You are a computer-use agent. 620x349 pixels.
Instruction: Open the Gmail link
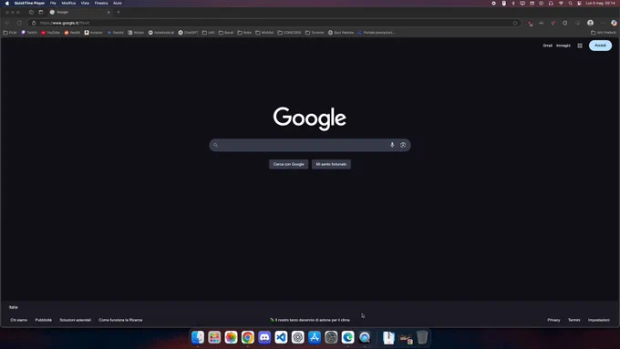click(x=547, y=46)
